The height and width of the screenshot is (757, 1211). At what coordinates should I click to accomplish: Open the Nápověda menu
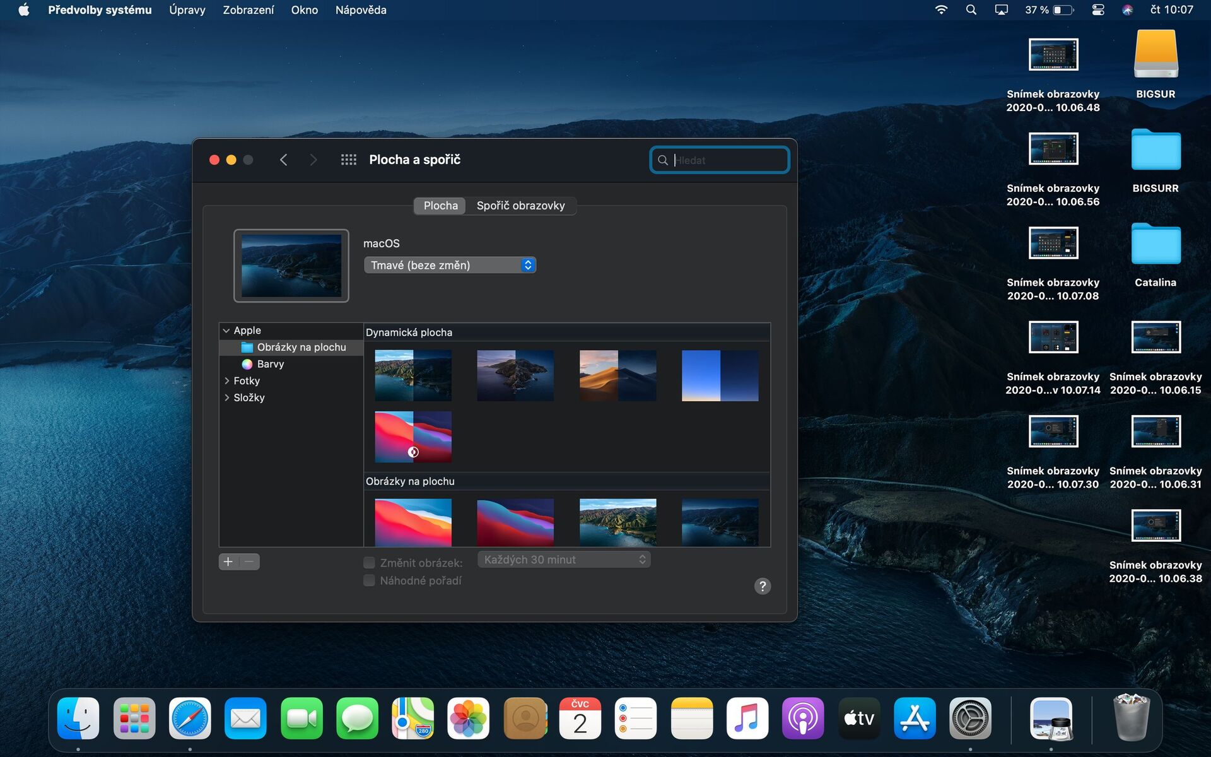coord(361,10)
